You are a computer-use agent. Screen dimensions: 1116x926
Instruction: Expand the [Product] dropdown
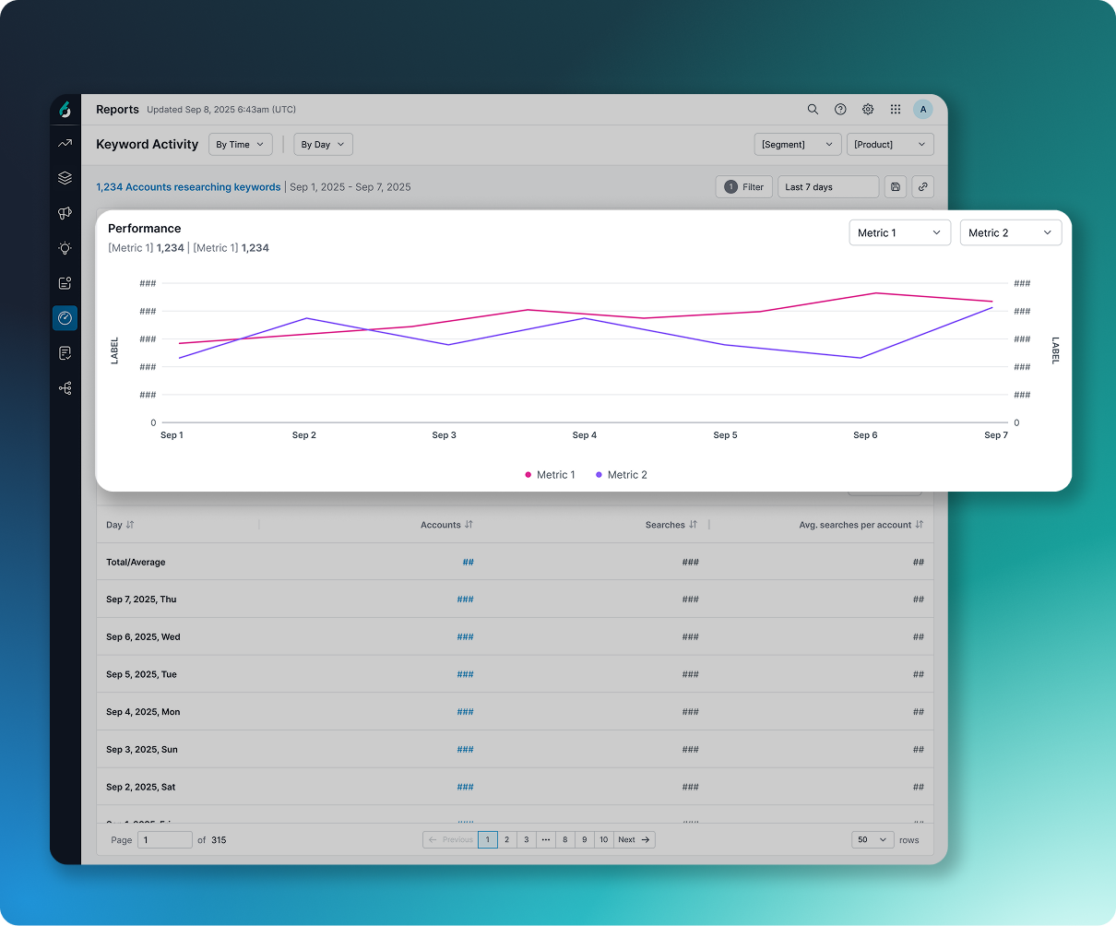click(890, 144)
